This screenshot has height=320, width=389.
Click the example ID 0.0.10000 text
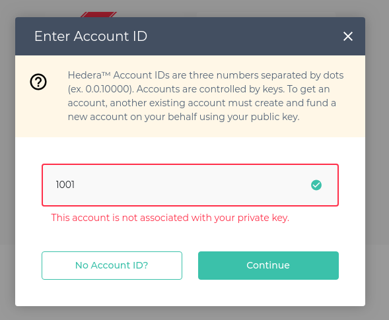[x=108, y=89]
